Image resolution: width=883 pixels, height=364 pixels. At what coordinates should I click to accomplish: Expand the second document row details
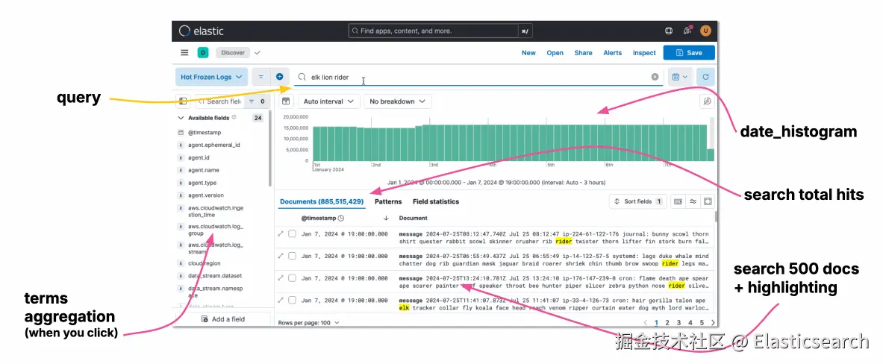tap(281, 255)
